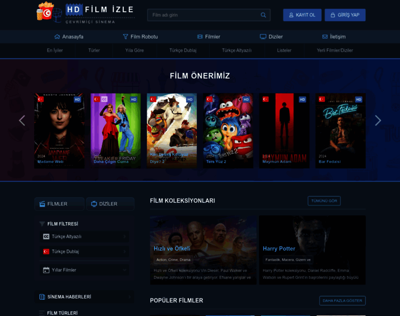Click the envelope icon beside İletişim
The image size is (400, 316).
pyautogui.click(x=325, y=37)
